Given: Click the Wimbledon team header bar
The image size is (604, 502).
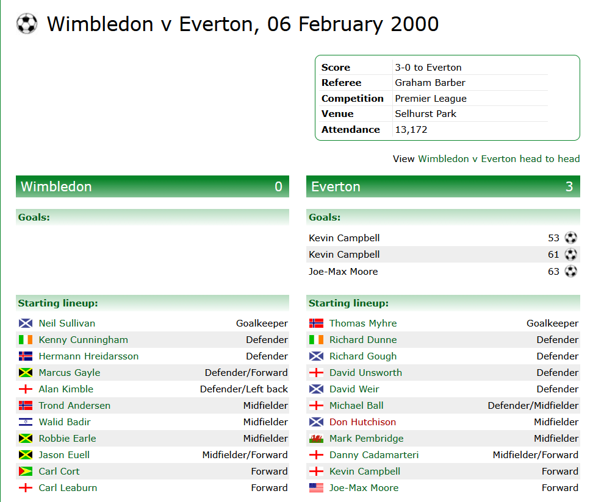Looking at the screenshot, I should (153, 186).
